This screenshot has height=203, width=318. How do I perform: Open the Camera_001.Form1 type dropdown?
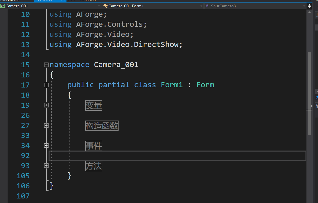click(153, 6)
